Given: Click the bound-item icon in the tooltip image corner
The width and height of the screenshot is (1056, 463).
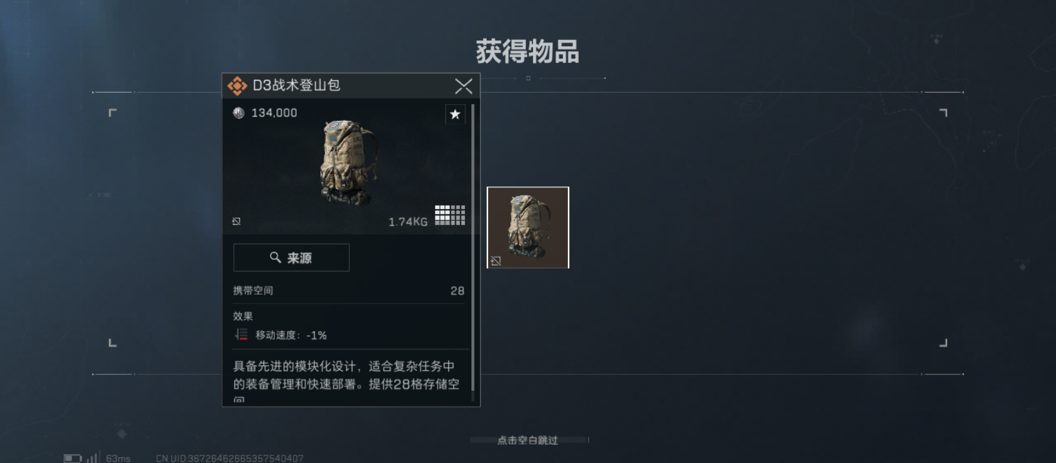Looking at the screenshot, I should (236, 221).
